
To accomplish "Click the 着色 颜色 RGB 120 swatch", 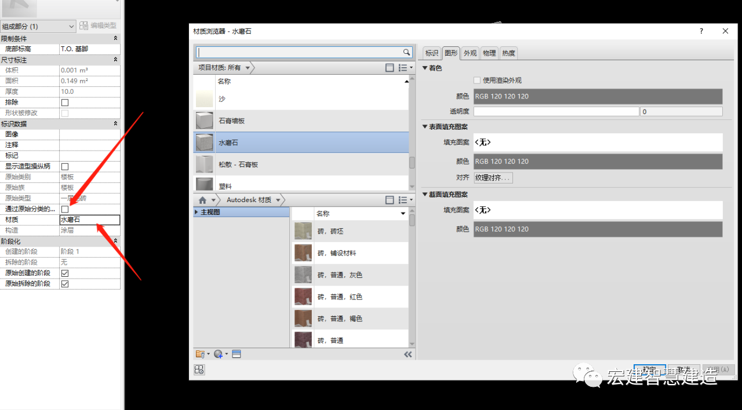I will click(x=598, y=96).
